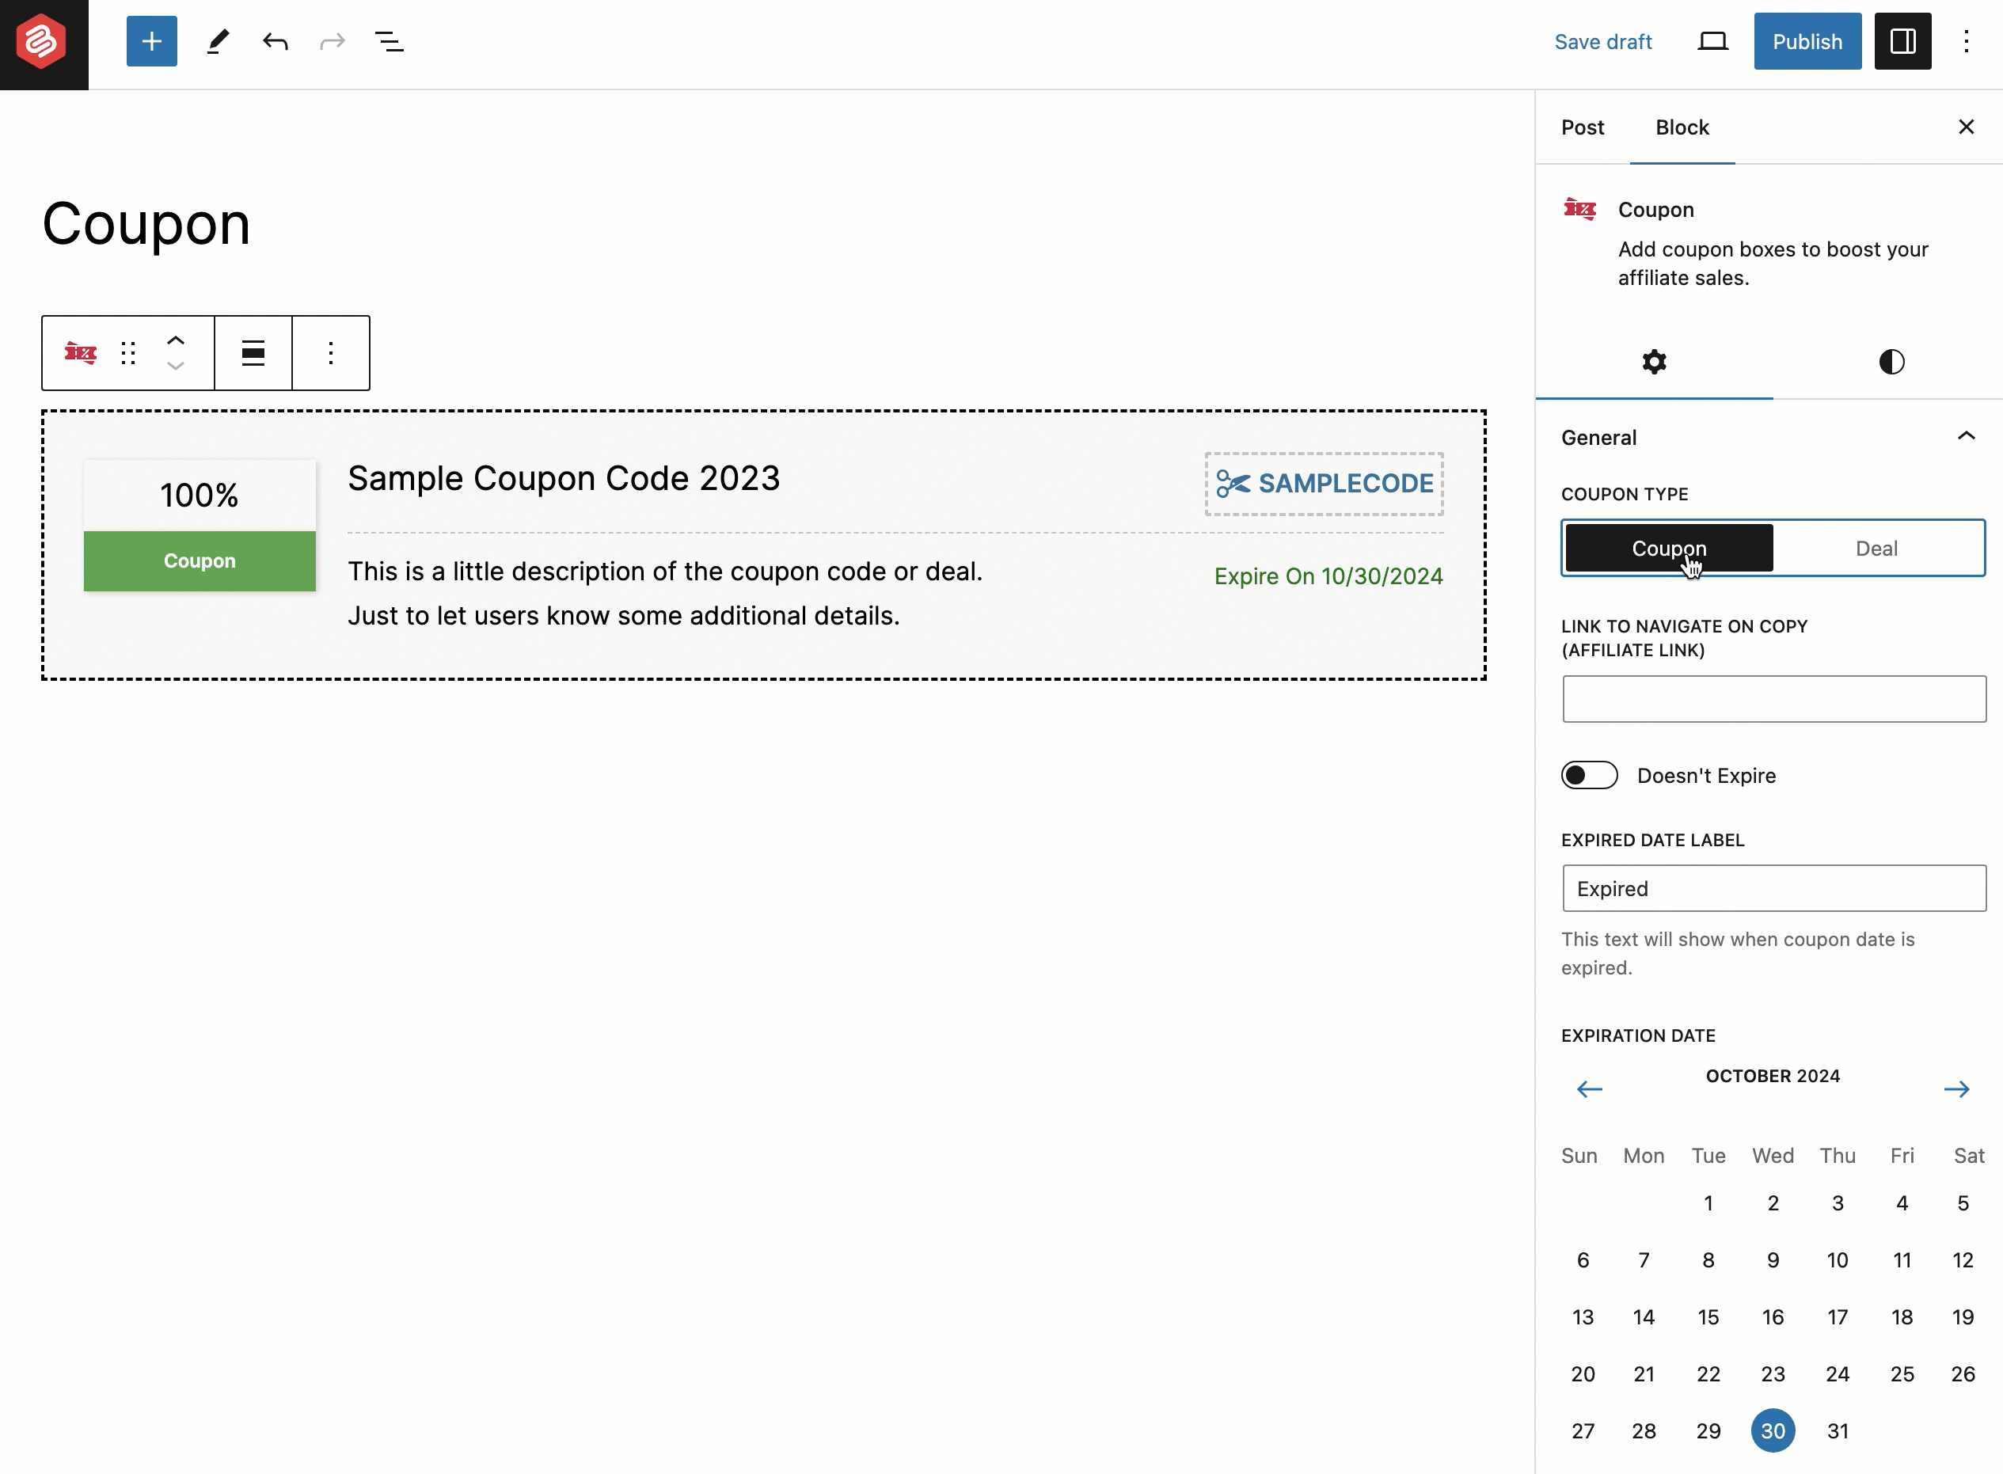Screen dimensions: 2003x1474
Task: Enable the Doesn't Expire toggle
Action: tap(1588, 775)
